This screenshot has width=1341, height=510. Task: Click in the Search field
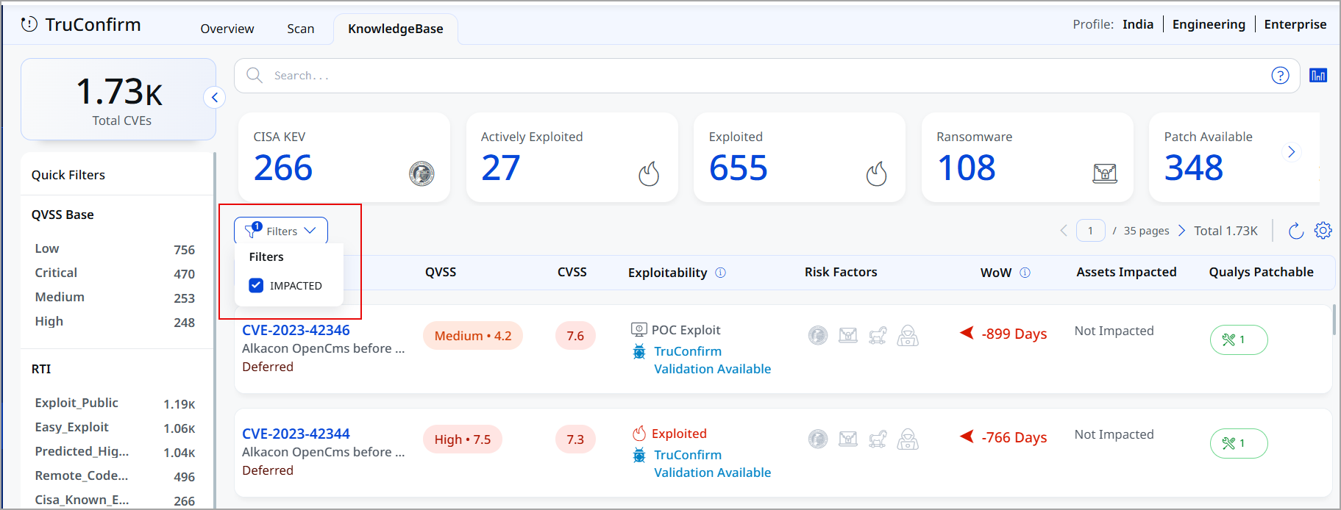point(766,76)
